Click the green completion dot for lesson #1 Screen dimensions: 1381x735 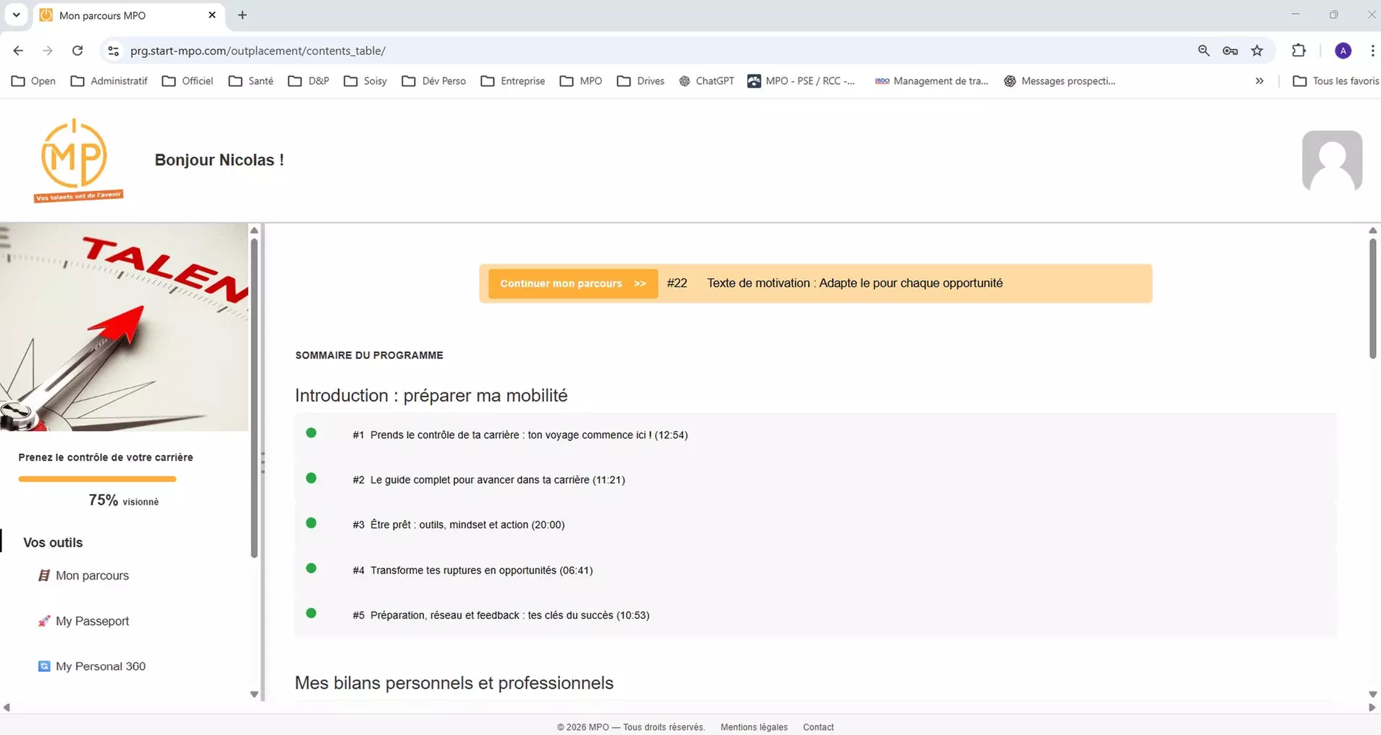tap(312, 432)
